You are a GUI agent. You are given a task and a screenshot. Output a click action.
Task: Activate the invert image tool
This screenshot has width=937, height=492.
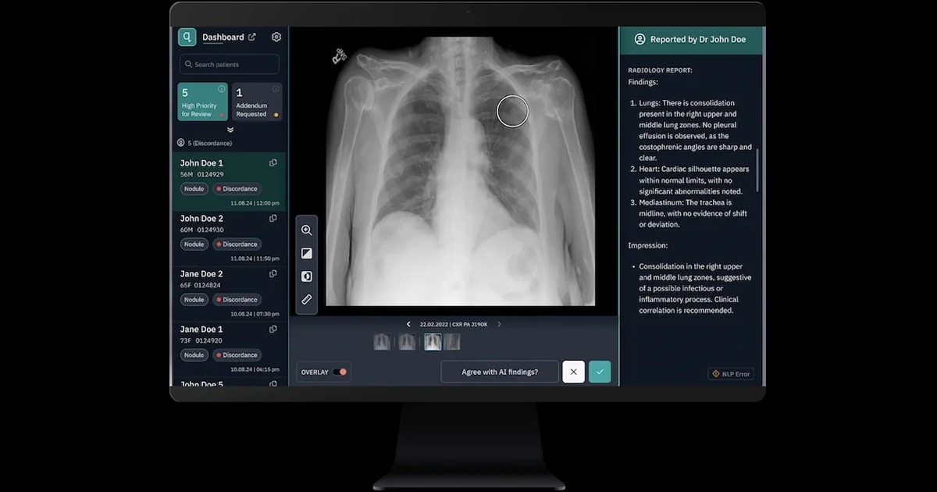point(306,276)
